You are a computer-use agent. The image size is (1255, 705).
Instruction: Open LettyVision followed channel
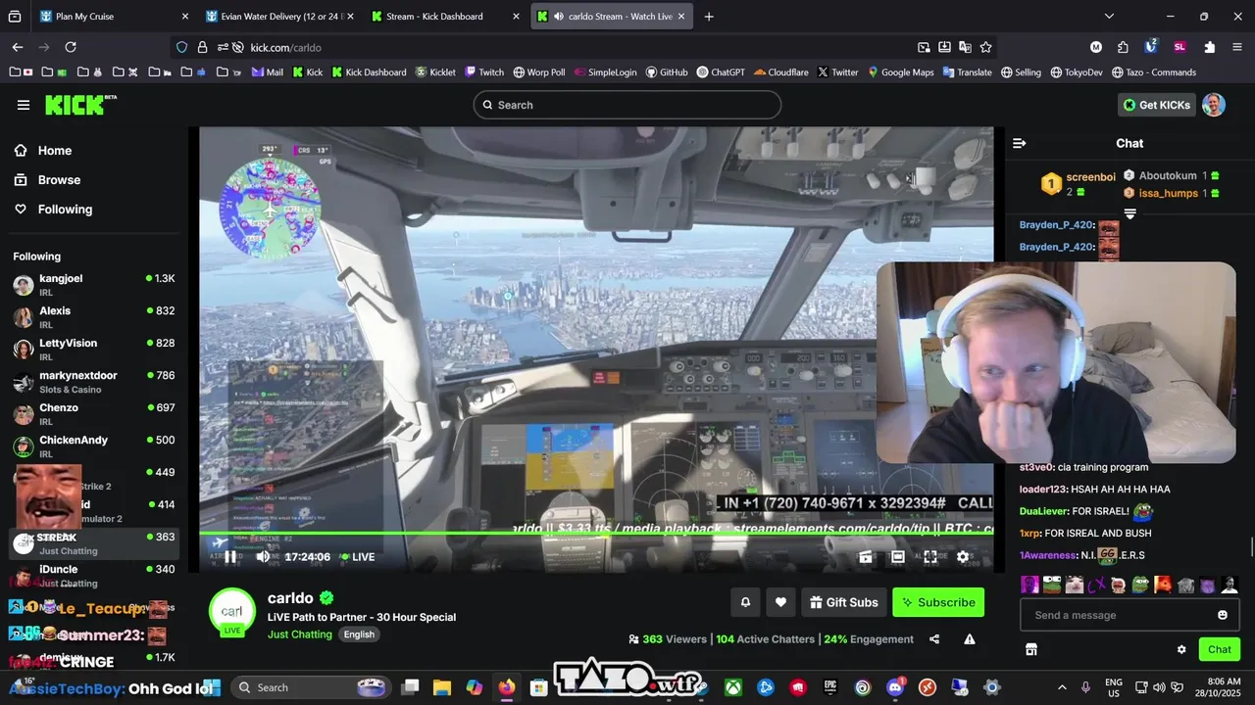[x=93, y=350]
